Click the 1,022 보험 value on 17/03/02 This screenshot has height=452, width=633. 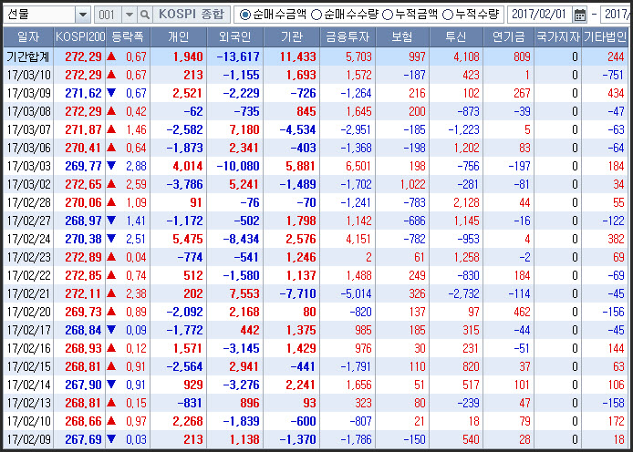tap(412, 184)
